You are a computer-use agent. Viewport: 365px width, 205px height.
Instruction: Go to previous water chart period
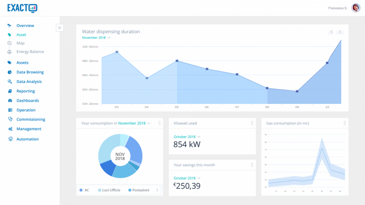[x=331, y=32]
